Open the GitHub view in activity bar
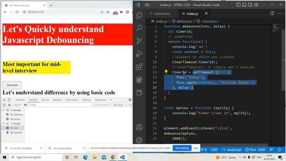This screenshot has width=286, height=161. [x=139, y=80]
